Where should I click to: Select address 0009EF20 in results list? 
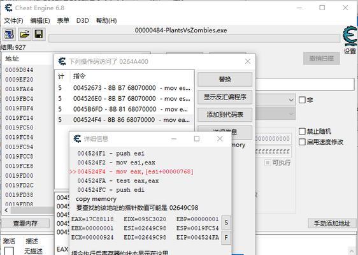(19, 80)
